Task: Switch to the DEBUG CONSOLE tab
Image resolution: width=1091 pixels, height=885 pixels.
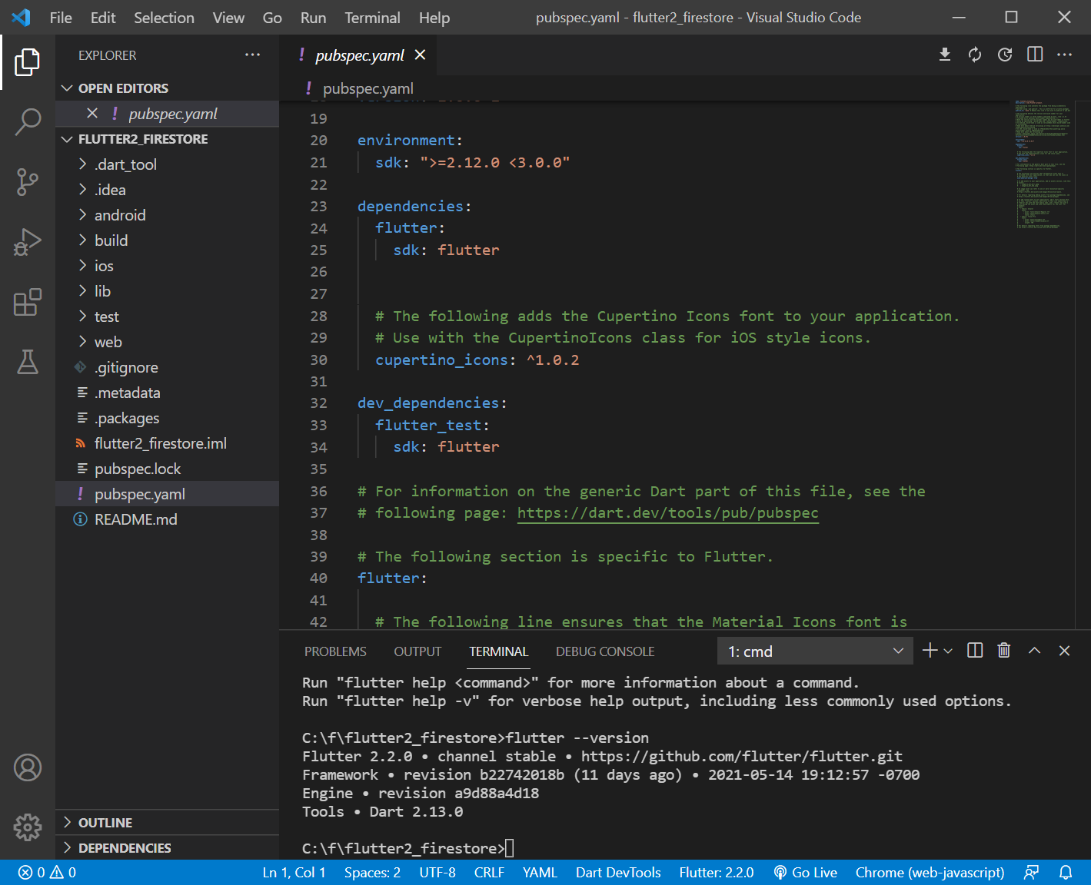Action: (x=605, y=651)
